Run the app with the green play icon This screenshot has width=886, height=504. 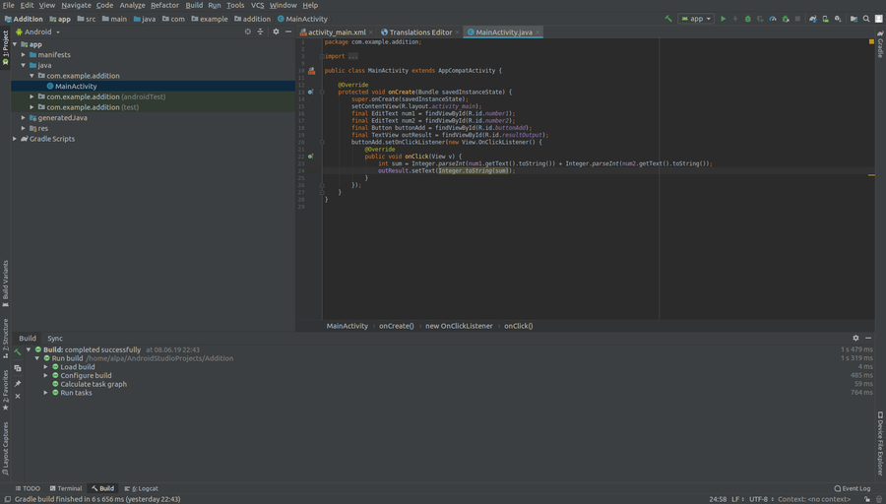724,19
